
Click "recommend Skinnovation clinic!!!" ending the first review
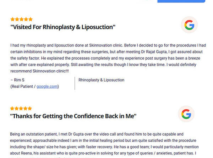pos(39,71)
